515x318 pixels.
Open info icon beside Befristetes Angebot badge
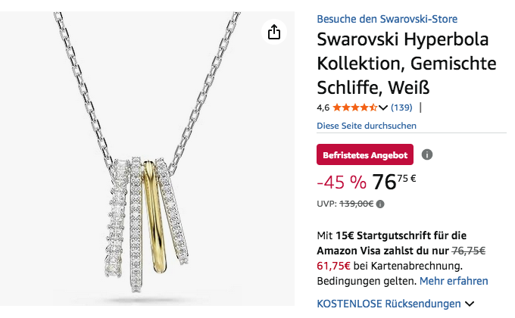427,154
